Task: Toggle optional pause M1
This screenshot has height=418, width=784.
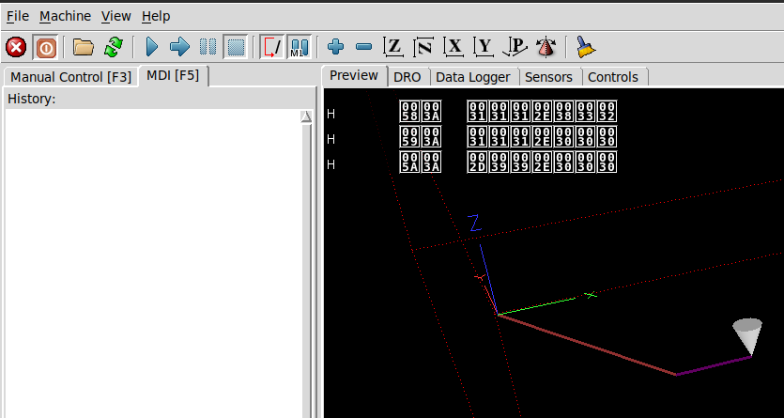Action: click(x=300, y=47)
